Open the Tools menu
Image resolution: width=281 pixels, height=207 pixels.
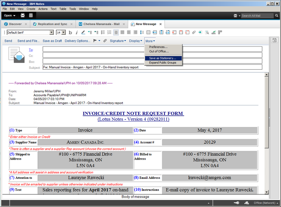point(73,9)
